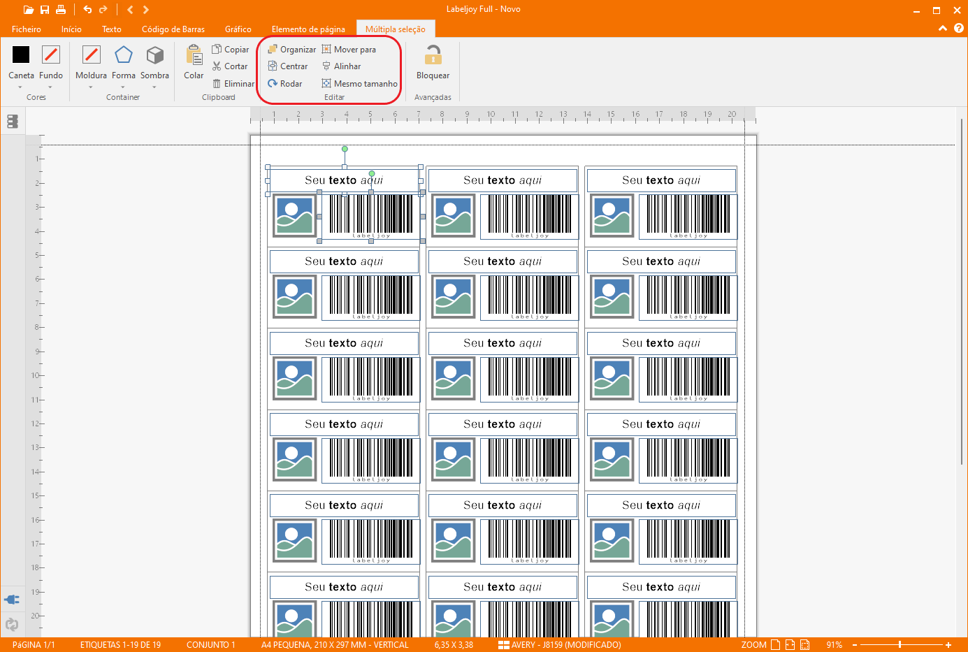Screen dimensions: 968x652
Task: Select the image placeholder in the first label
Action: click(x=295, y=216)
